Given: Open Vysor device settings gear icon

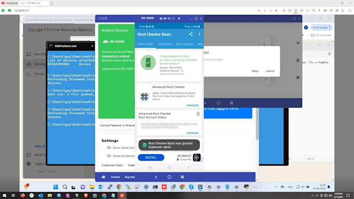Looking at the screenshot, I should pyautogui.click(x=179, y=19).
